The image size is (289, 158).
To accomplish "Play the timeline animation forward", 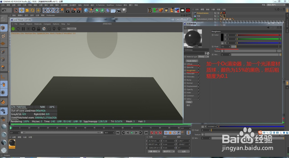I will point(132,133).
